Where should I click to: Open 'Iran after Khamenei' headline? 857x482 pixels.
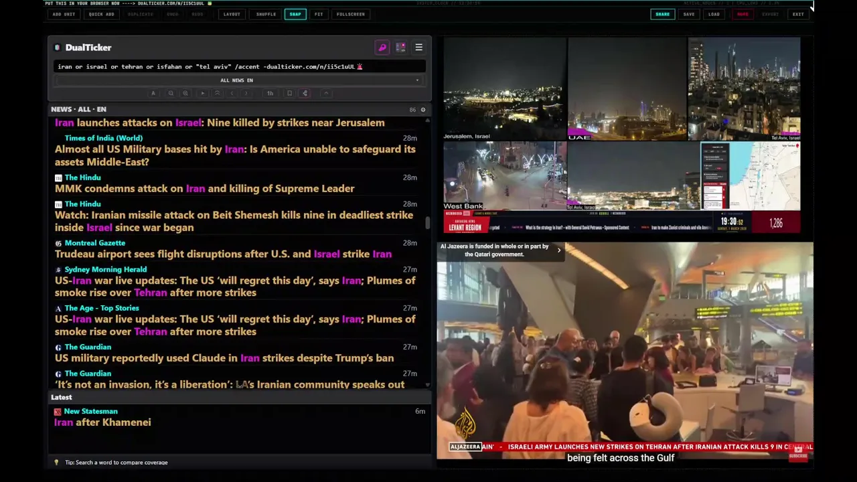[x=102, y=422]
